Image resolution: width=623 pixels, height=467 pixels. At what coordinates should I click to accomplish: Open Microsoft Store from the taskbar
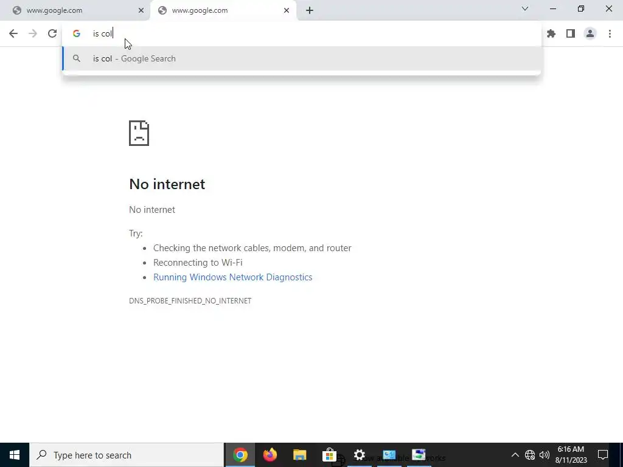[329, 455]
